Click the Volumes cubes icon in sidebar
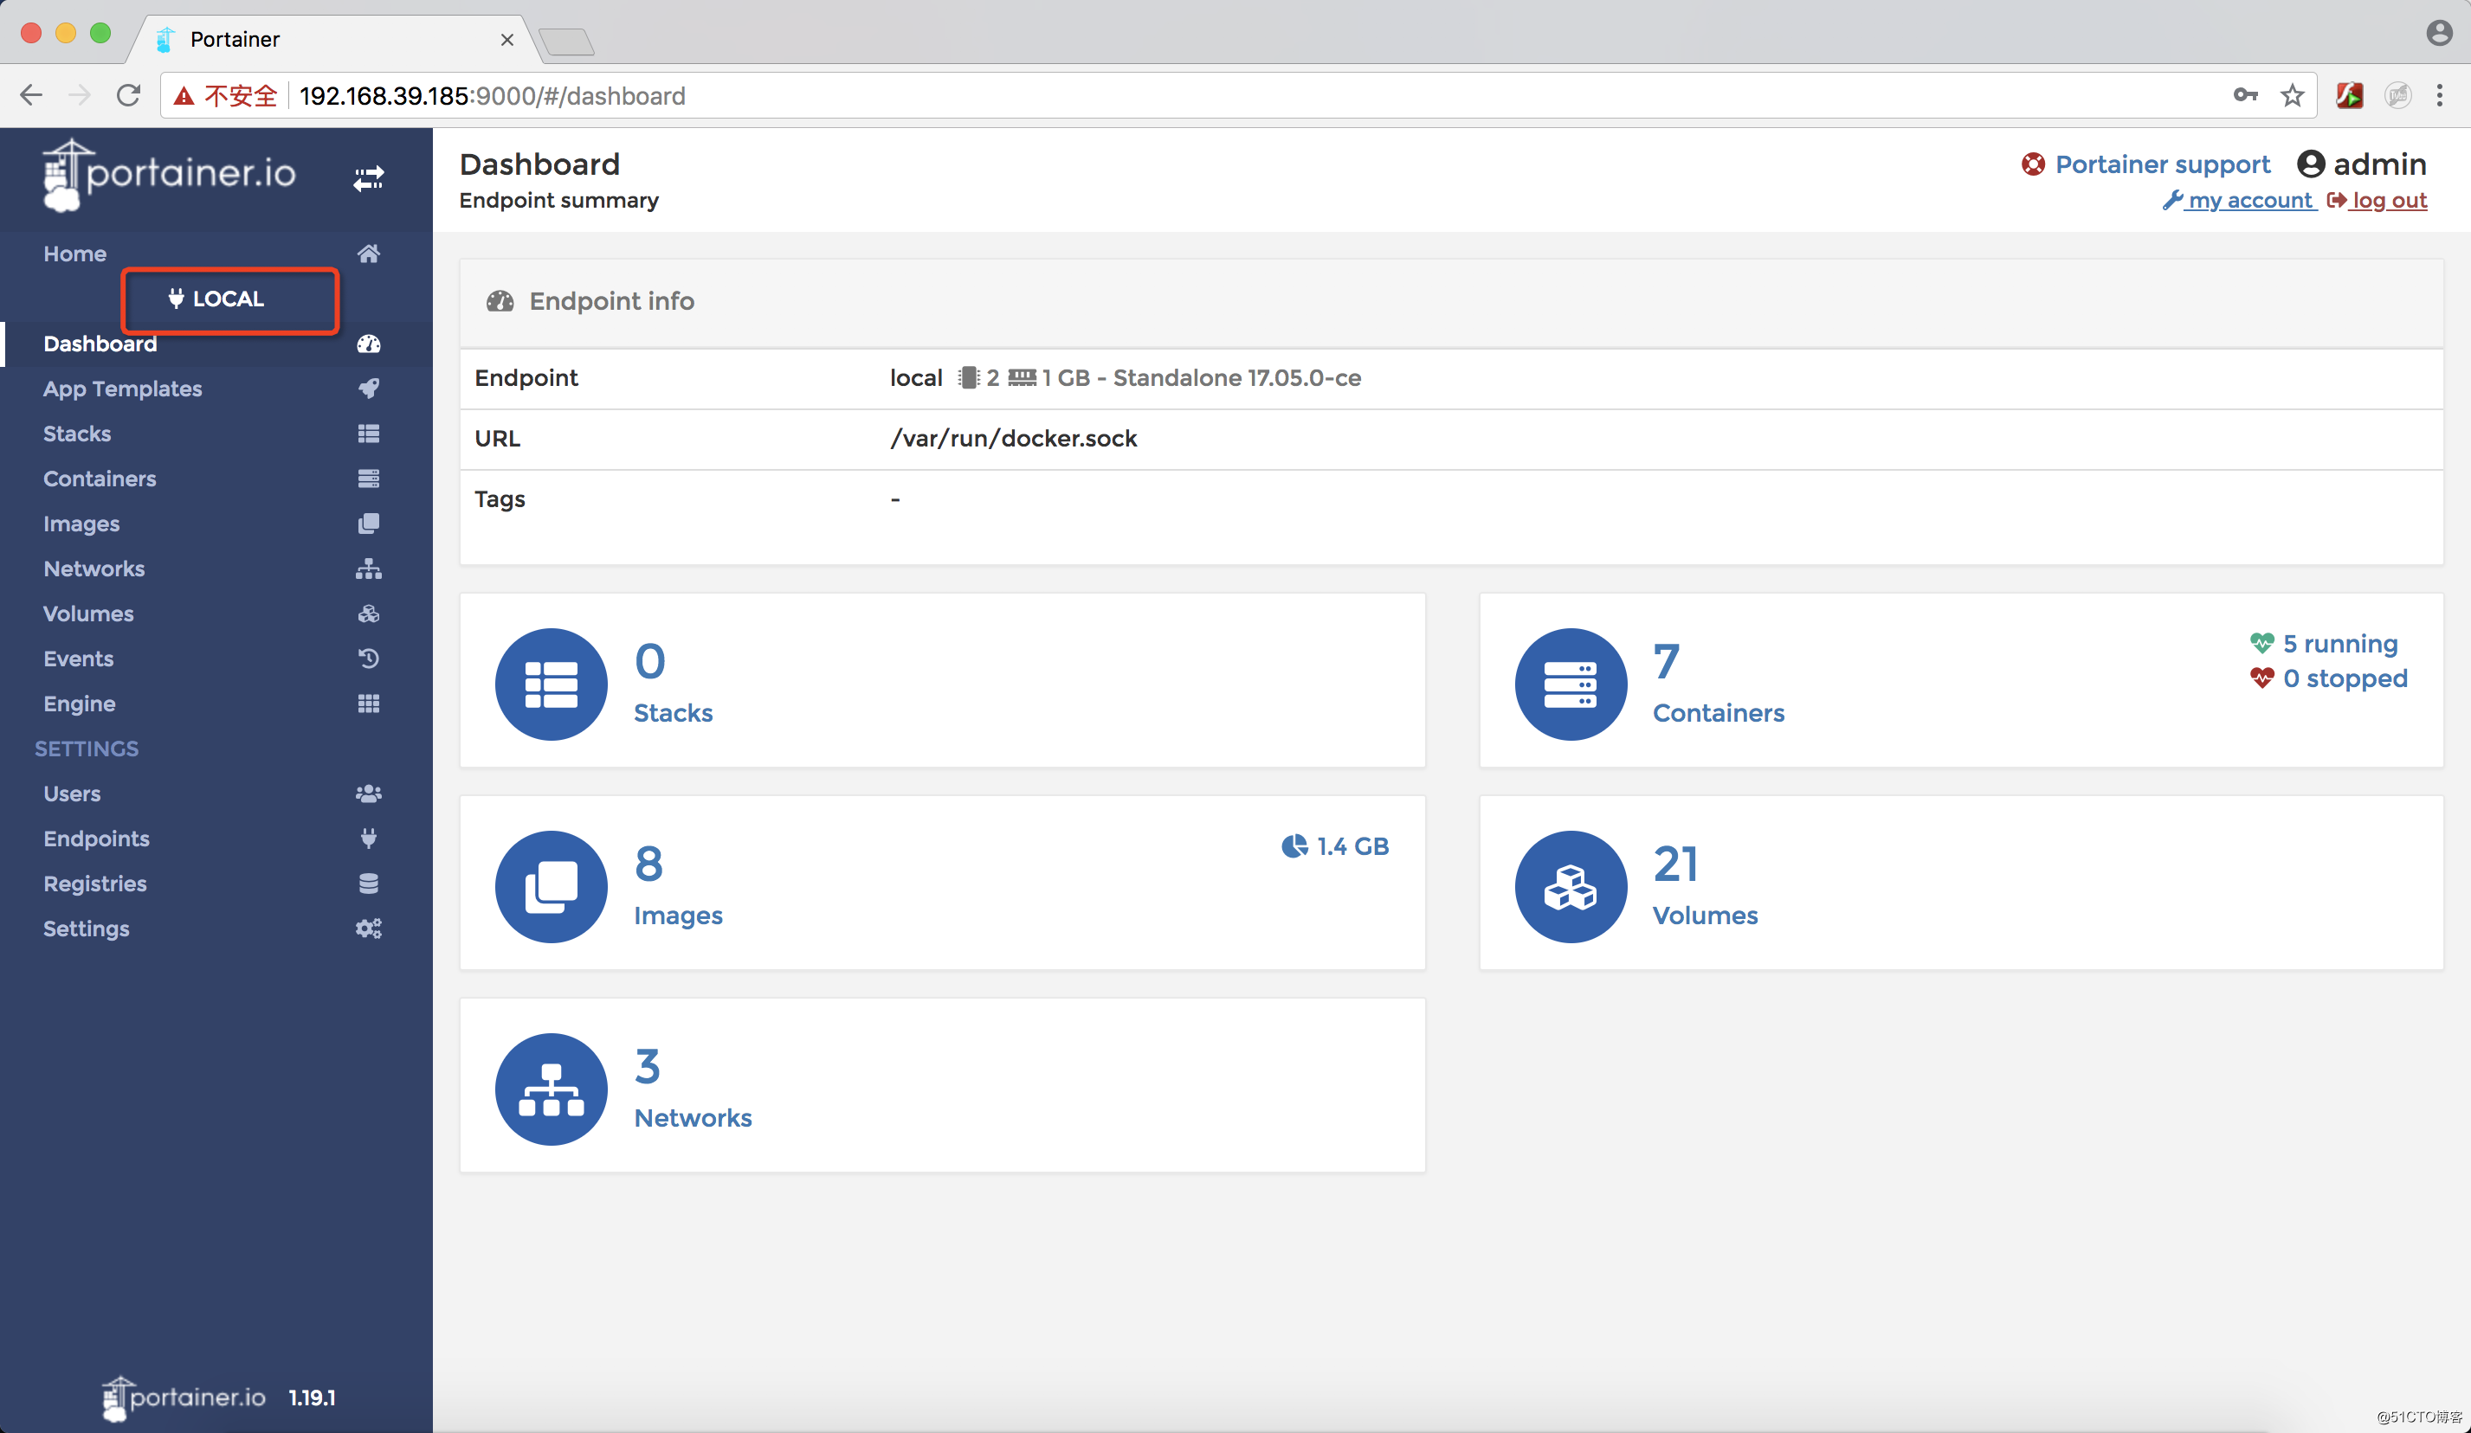 369,614
